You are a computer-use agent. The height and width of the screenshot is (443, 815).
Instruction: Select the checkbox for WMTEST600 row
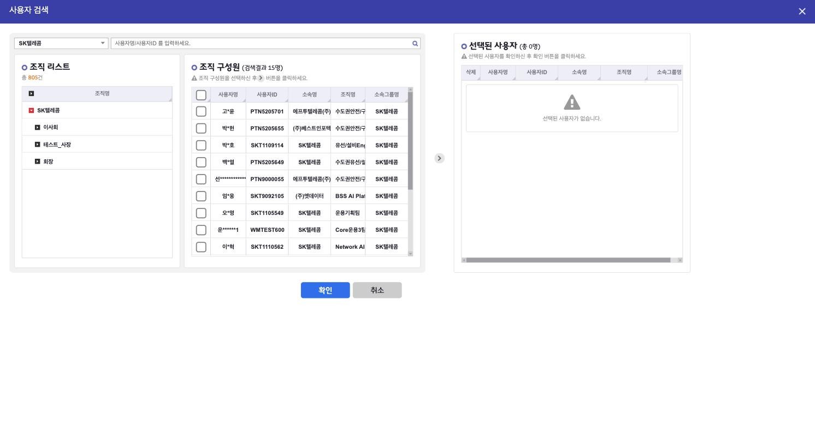click(x=201, y=230)
